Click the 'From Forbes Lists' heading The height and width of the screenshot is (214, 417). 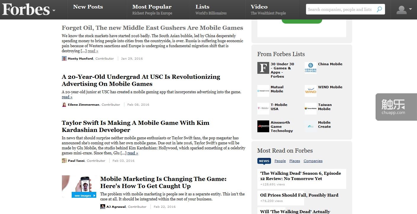coord(281,54)
